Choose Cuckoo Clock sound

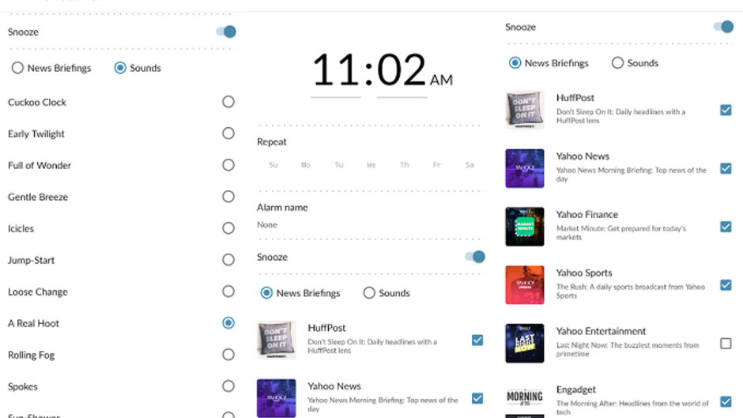click(x=228, y=102)
